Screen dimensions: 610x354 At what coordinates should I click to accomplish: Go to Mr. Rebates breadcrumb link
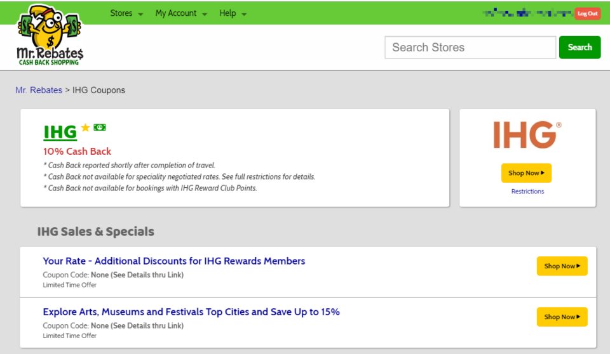(39, 90)
